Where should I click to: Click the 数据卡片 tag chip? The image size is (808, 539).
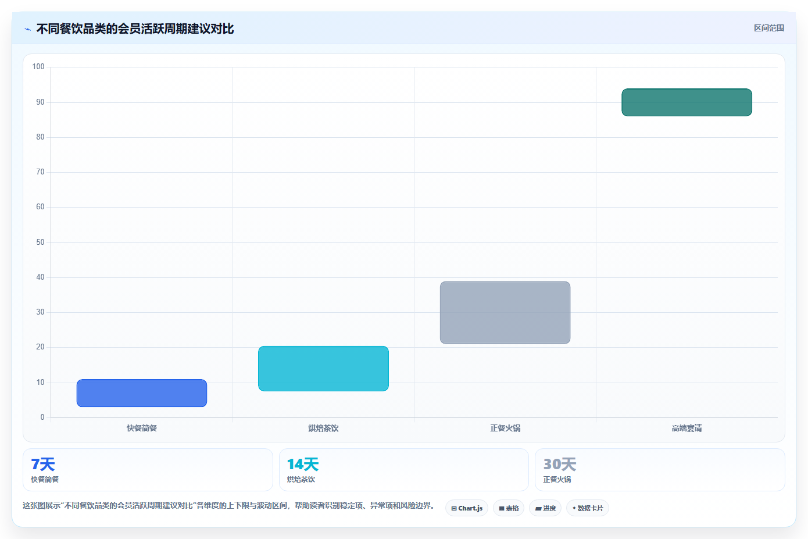(588, 508)
